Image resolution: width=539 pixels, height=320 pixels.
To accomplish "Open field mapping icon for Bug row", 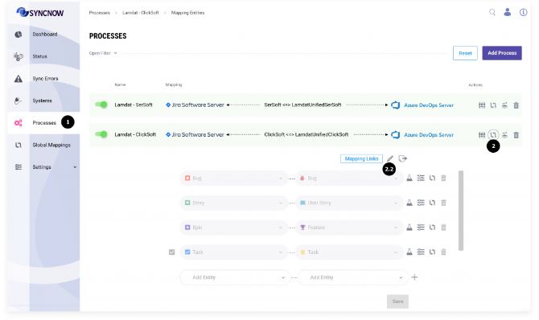I will 432,178.
